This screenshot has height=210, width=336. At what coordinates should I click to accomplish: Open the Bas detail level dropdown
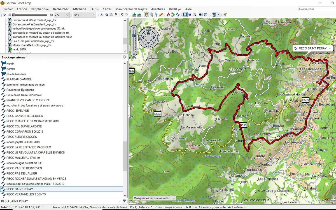click(84, 15)
